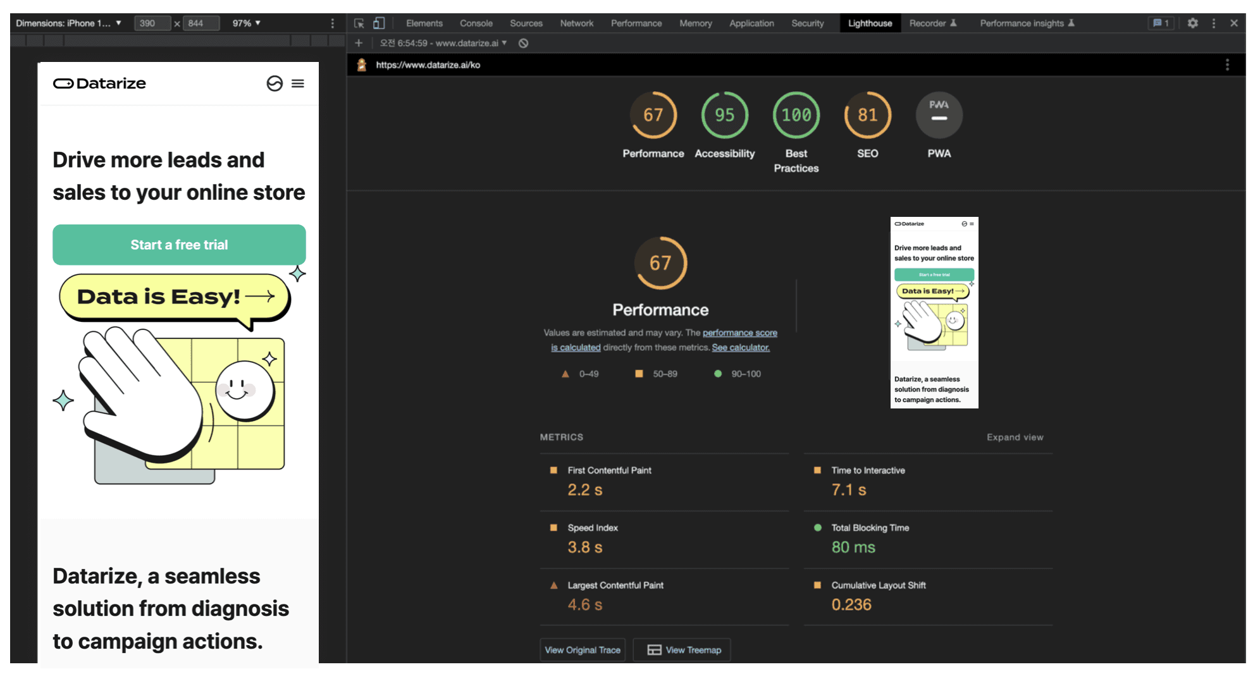Open the report timestamp dropdown
Screen dimensions: 1260x674
tap(443, 43)
